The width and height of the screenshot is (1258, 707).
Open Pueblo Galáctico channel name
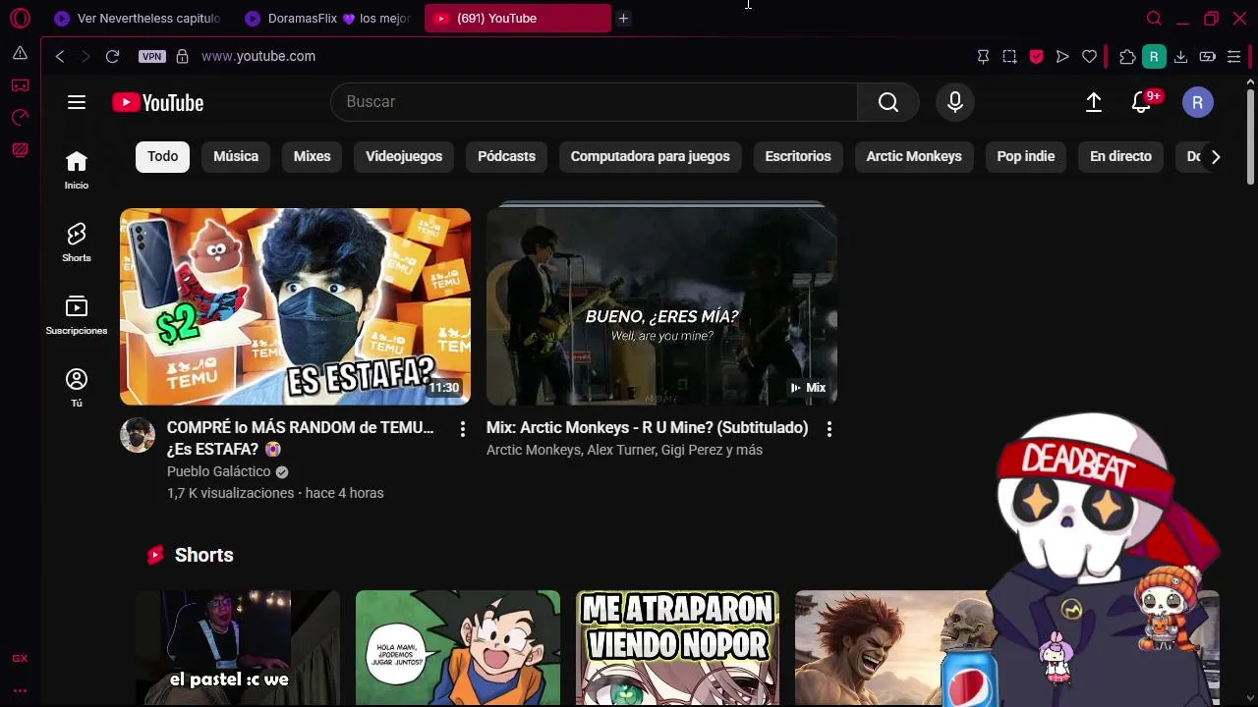click(218, 471)
